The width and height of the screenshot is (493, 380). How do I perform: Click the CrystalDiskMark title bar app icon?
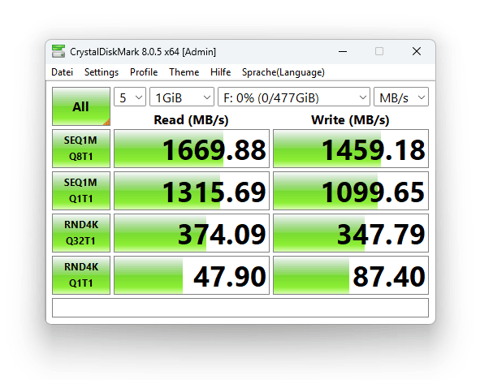[58, 51]
